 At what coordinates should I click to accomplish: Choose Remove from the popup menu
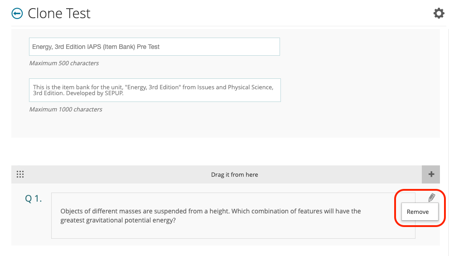[418, 212]
